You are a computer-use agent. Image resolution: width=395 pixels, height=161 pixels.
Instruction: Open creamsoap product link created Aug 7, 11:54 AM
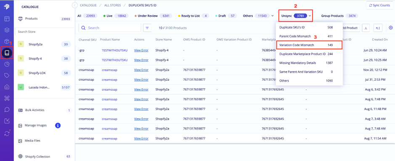(x=109, y=138)
